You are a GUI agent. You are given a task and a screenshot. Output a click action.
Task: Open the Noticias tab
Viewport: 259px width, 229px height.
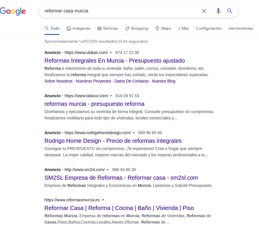(108, 29)
